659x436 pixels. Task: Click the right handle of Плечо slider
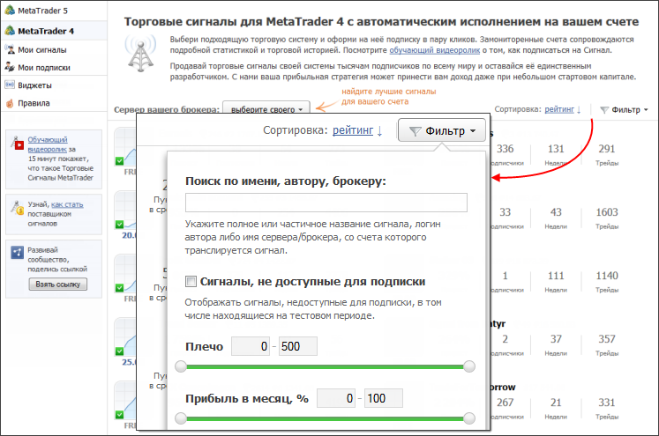469,366
